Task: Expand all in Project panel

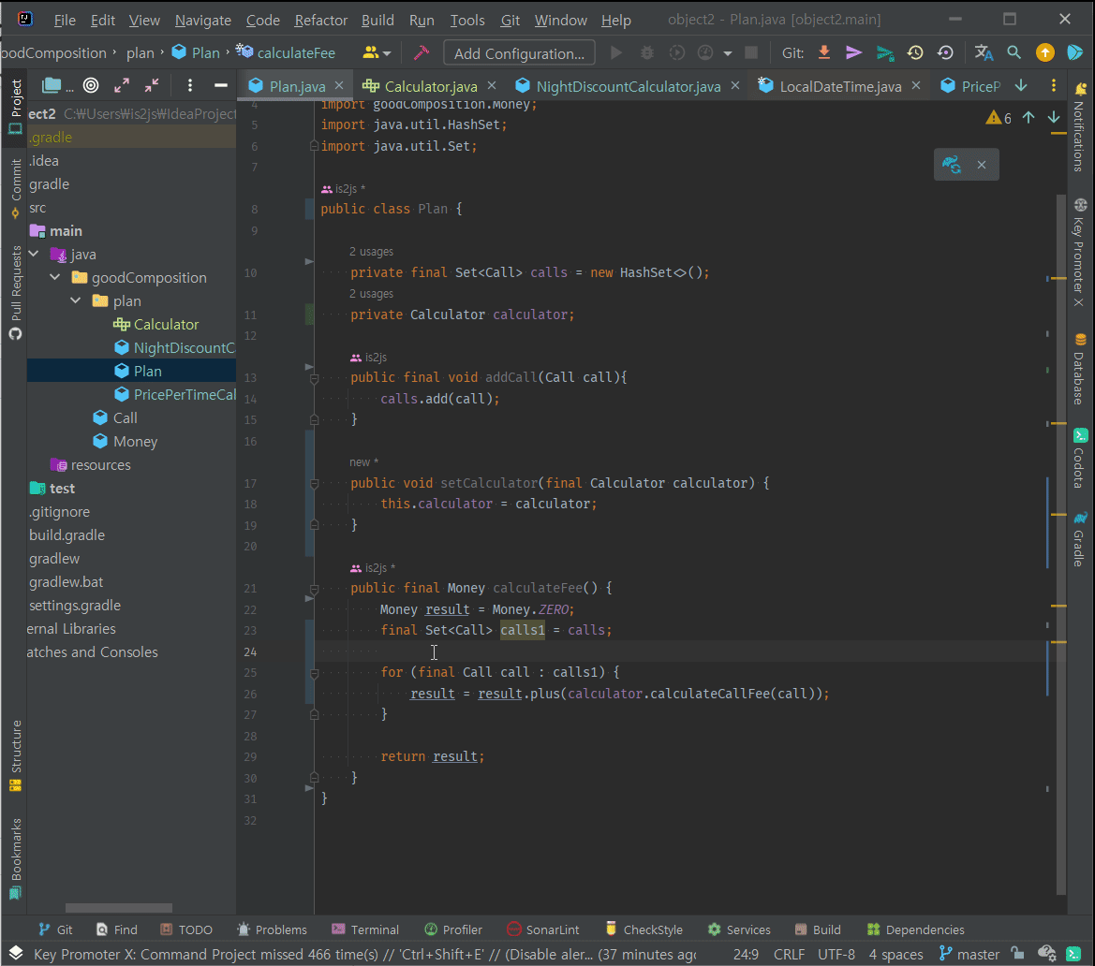Action: (122, 86)
